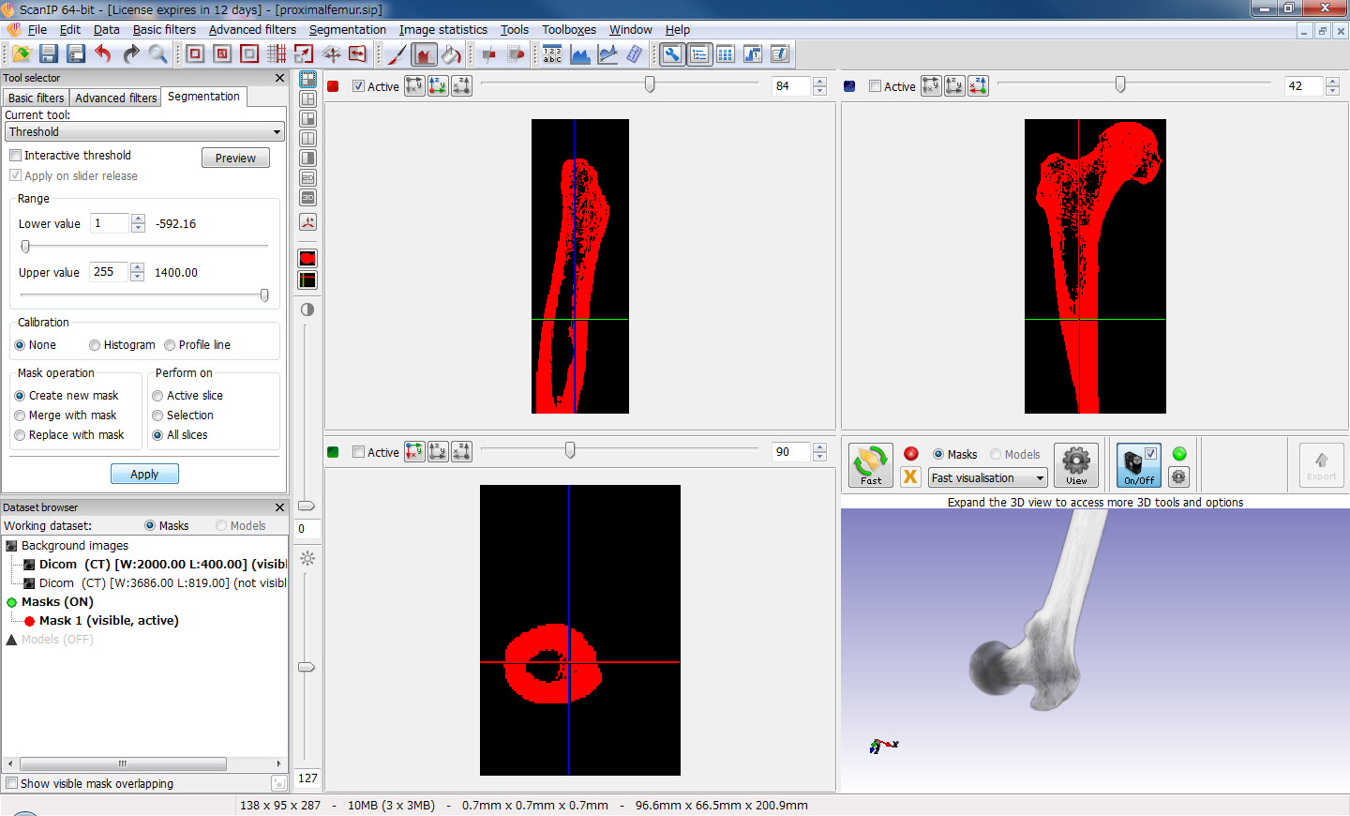Click the red axes orientation icon in sidebar
The image size is (1350, 816).
pyautogui.click(x=307, y=222)
